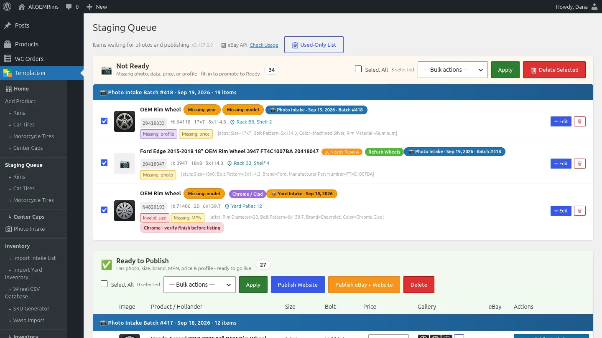Open the AllOEMRims site home icon
Viewport: 602px width, 338px height.
[x=22, y=7]
